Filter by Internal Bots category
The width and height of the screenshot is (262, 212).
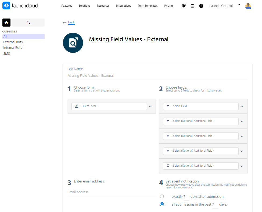click(13, 48)
